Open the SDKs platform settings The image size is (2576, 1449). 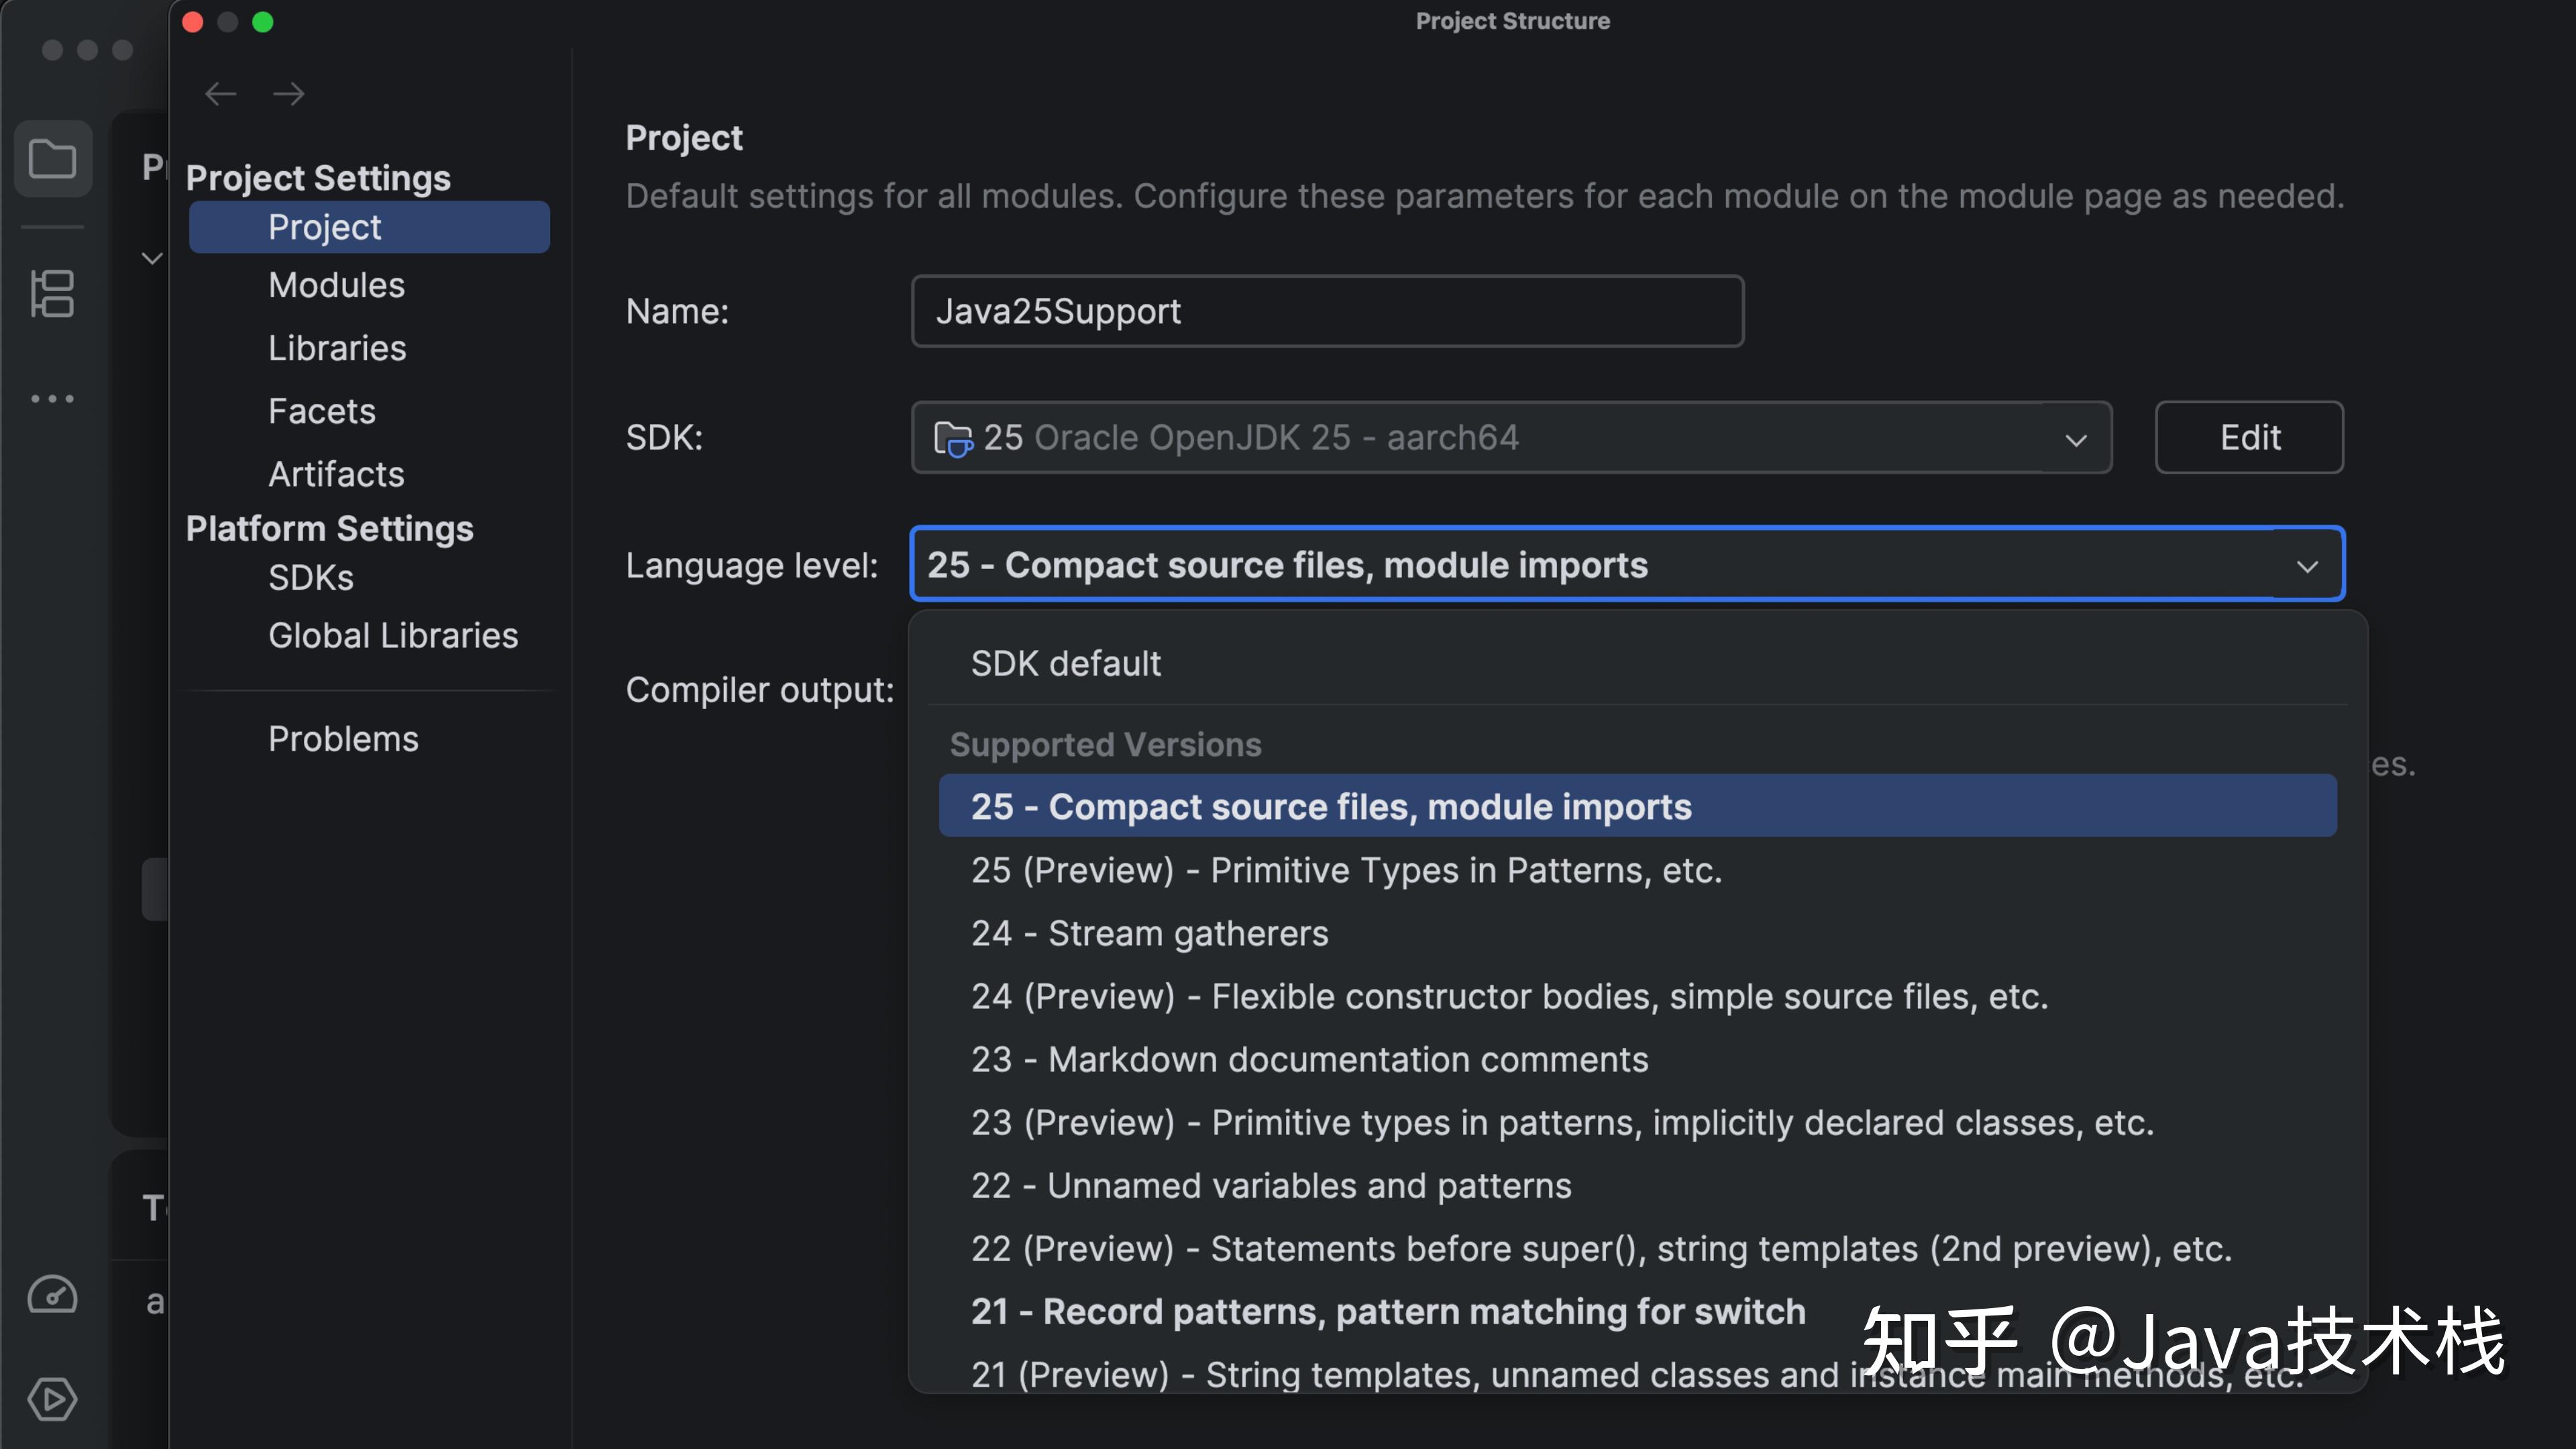point(311,578)
